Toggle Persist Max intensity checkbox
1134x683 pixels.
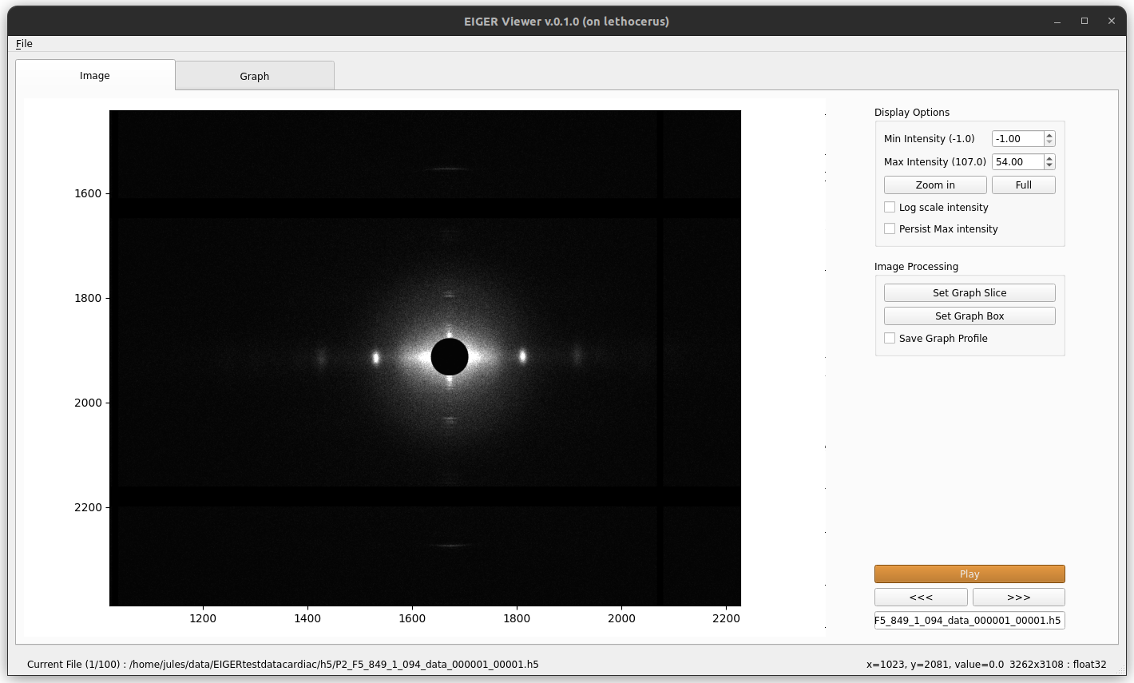pos(890,228)
